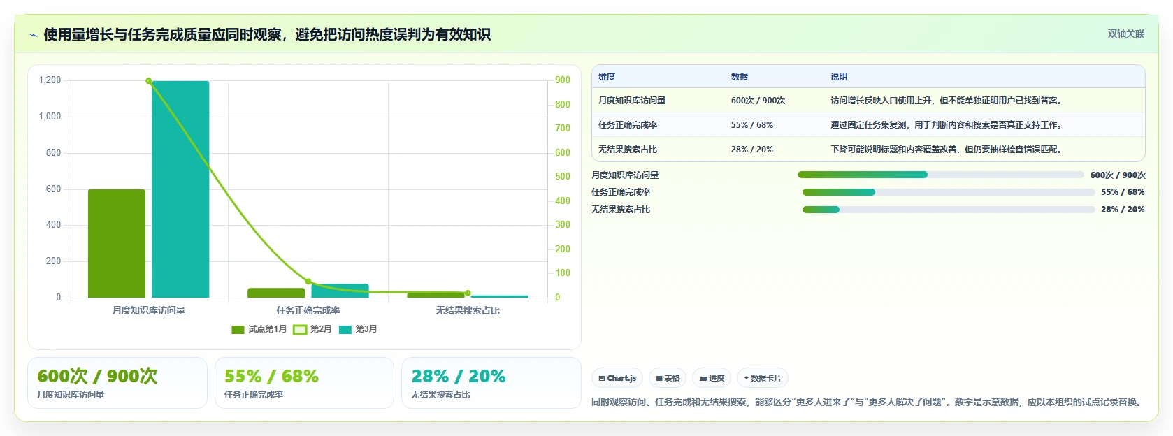
Task: Click the footnote starting 同时观察访问
Action: click(x=868, y=402)
